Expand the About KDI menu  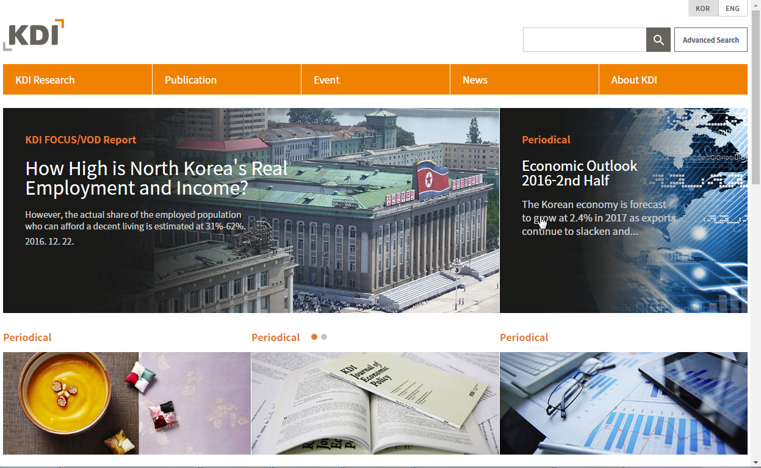pyautogui.click(x=634, y=80)
